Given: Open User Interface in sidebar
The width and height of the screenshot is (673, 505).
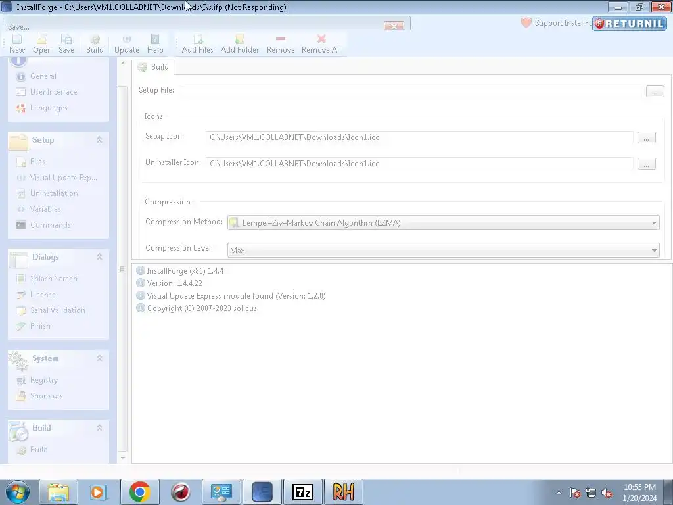Looking at the screenshot, I should click(x=47, y=92).
